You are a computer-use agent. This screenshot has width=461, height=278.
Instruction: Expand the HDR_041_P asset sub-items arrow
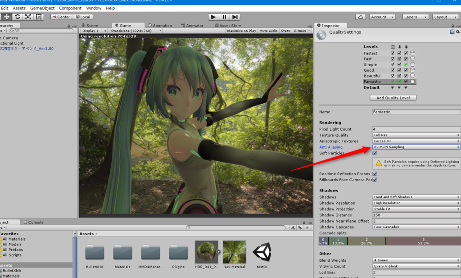218,252
